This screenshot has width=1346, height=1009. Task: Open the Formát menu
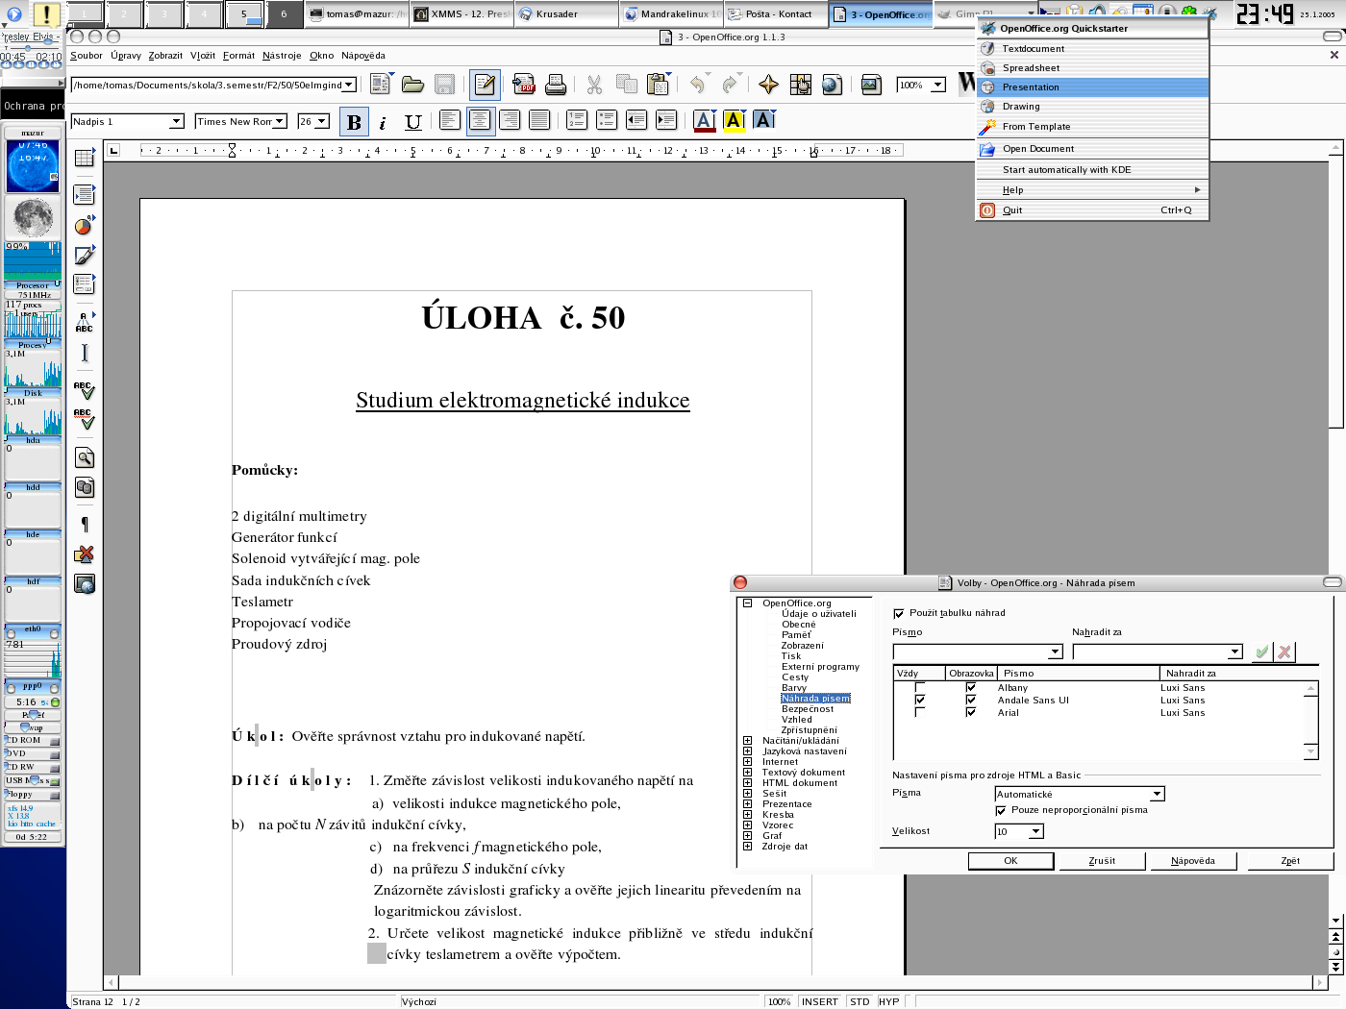click(x=238, y=56)
